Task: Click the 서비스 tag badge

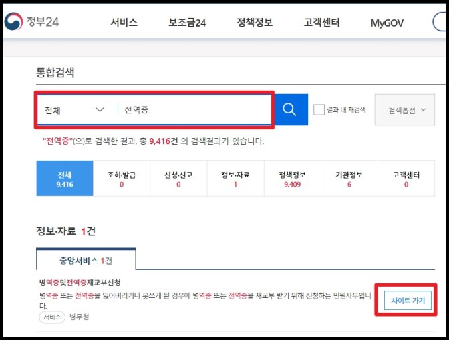Action: (52, 317)
